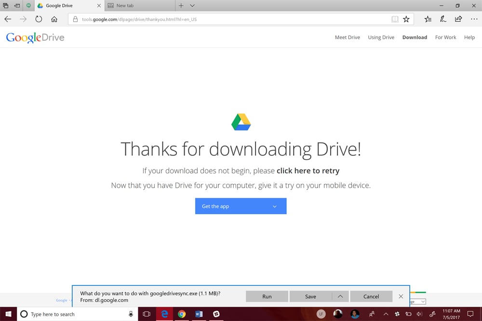Expand the Save options arrow
This screenshot has height=321, width=482.
click(340, 296)
